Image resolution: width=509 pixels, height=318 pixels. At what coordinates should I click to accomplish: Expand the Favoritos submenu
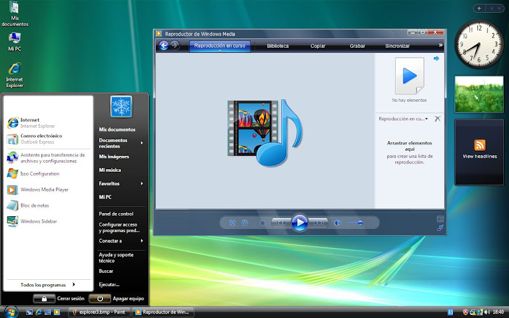coord(121,183)
